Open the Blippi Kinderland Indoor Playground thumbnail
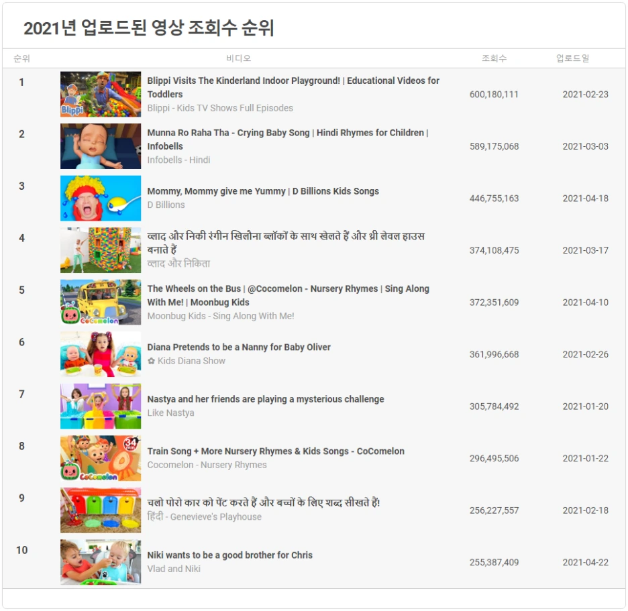Viewport: 628px width, 611px height. pyautogui.click(x=101, y=94)
